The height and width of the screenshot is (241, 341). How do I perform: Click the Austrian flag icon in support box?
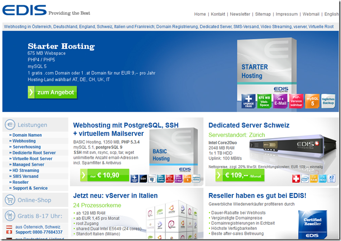9,227
